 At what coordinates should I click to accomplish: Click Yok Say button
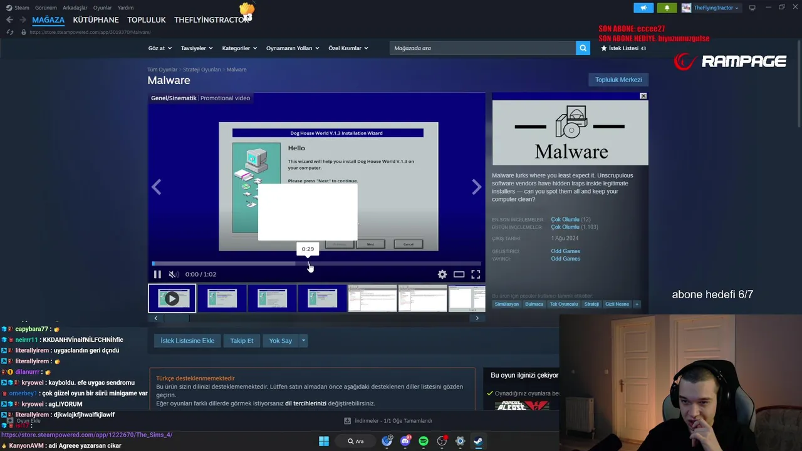point(281,341)
